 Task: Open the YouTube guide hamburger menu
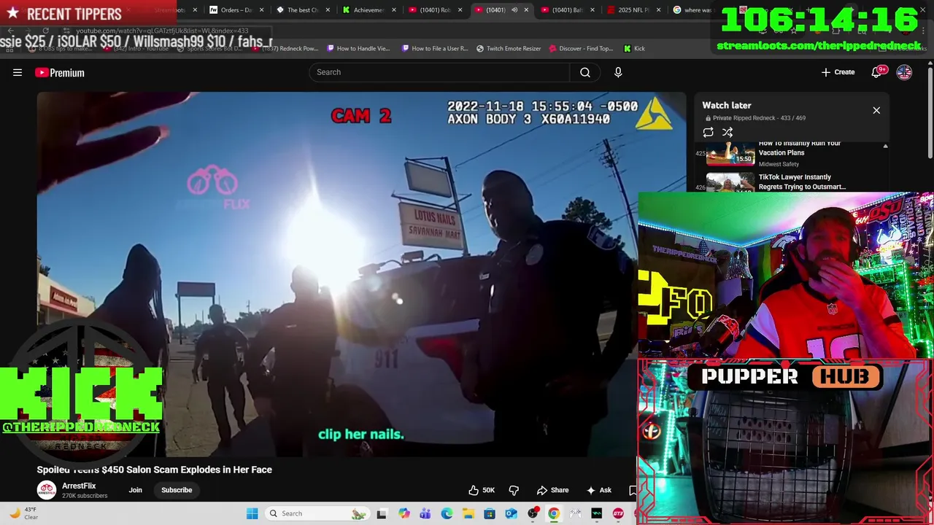(x=18, y=72)
